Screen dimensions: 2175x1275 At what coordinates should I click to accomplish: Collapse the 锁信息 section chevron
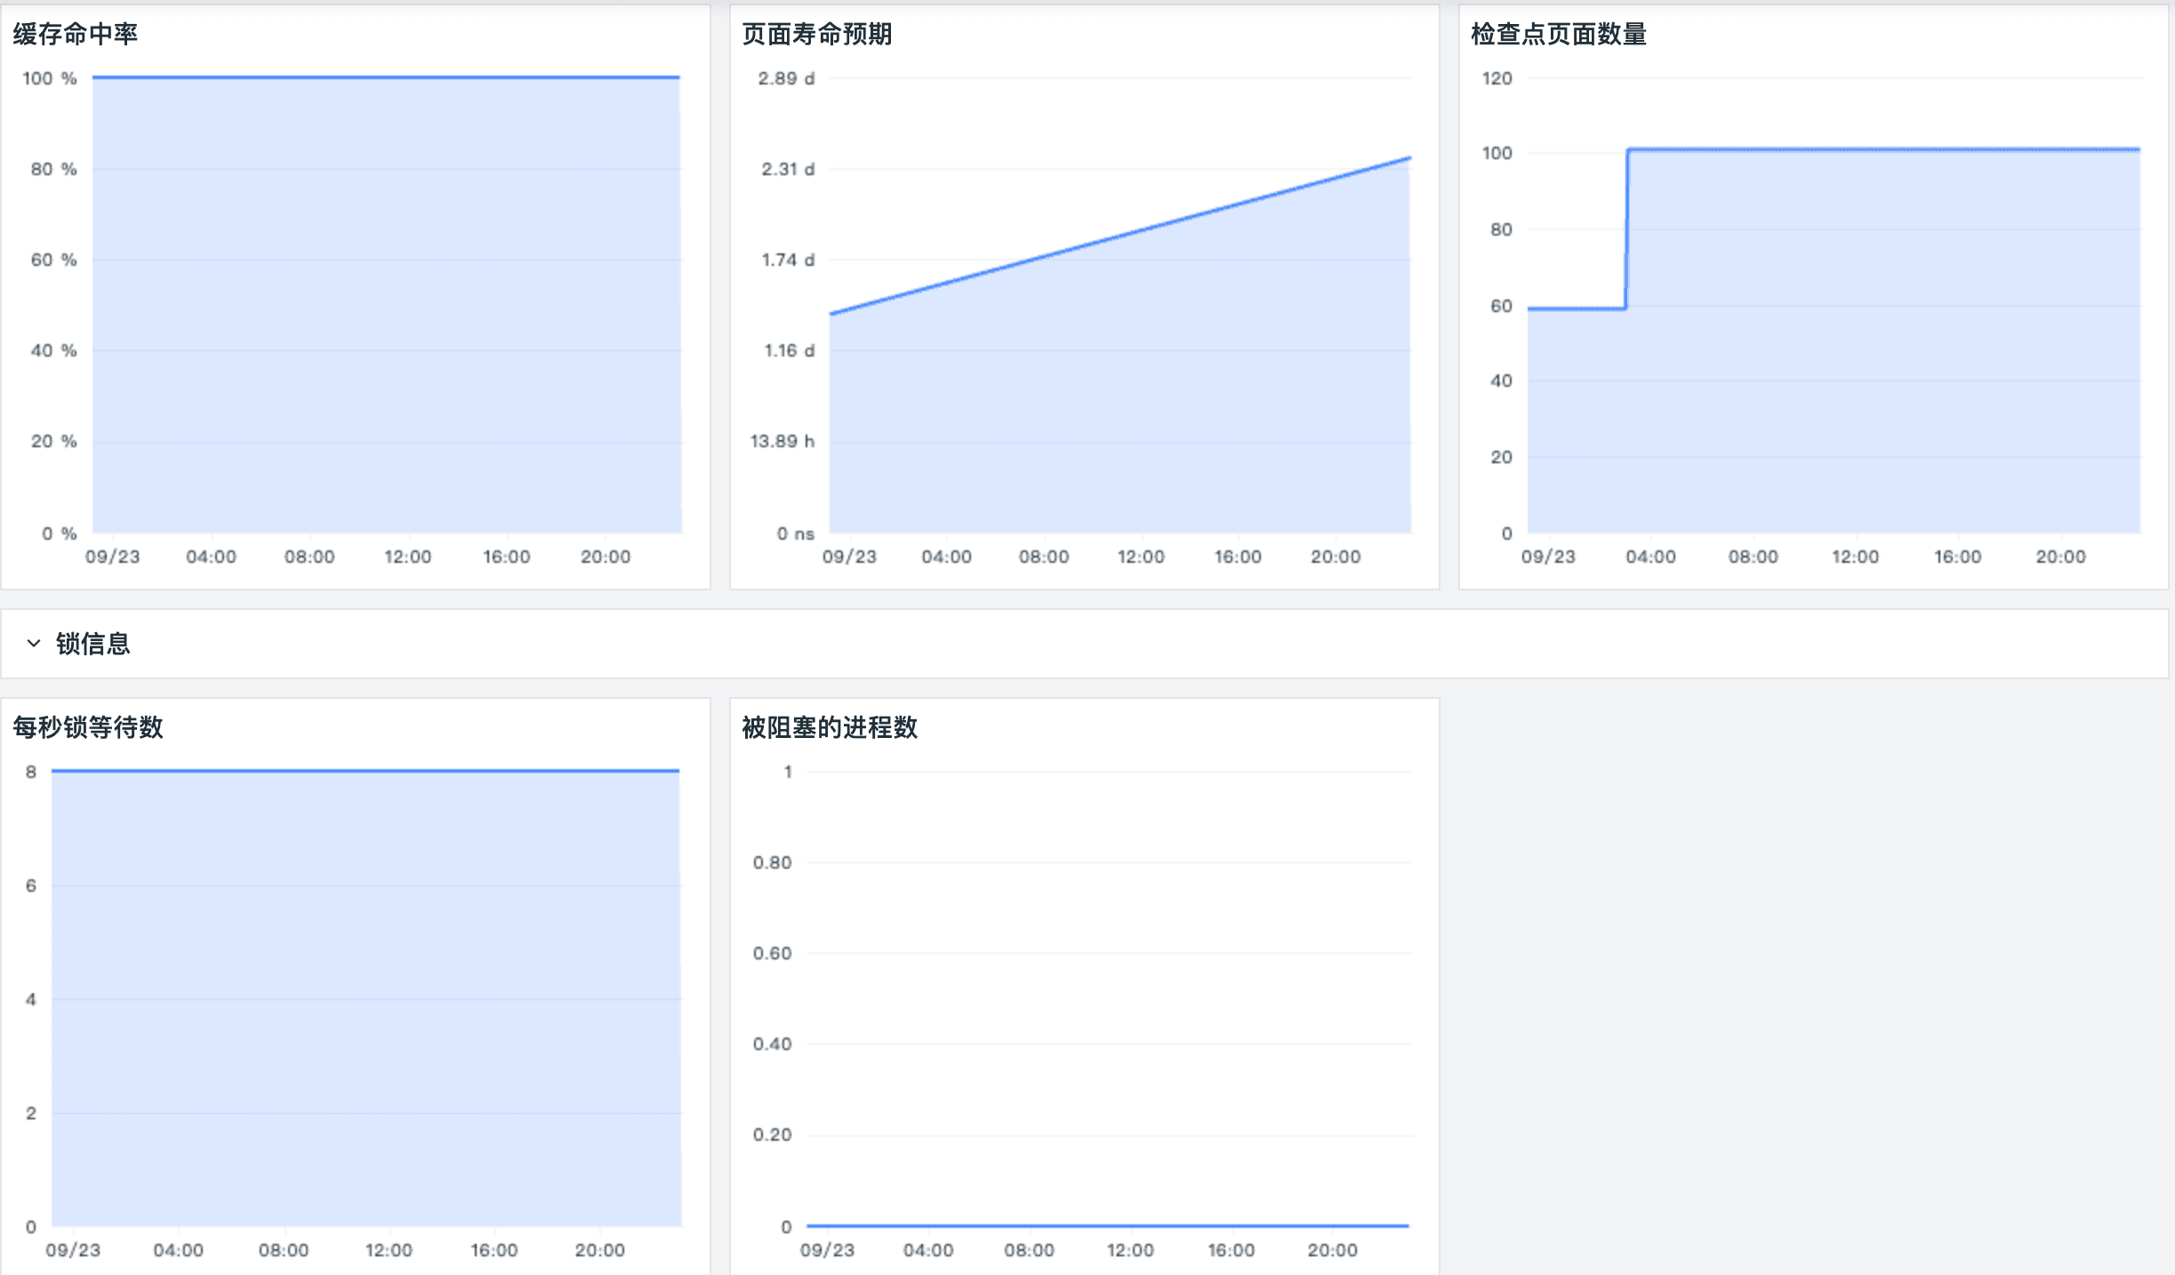tap(34, 643)
